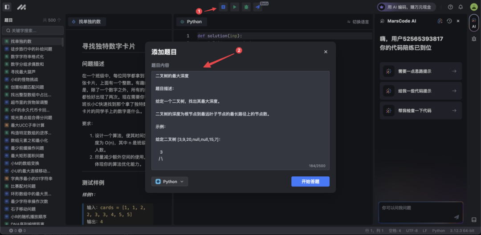Click the search magnifier icon in problem list
This screenshot has height=235, width=481.
[x=8, y=31]
